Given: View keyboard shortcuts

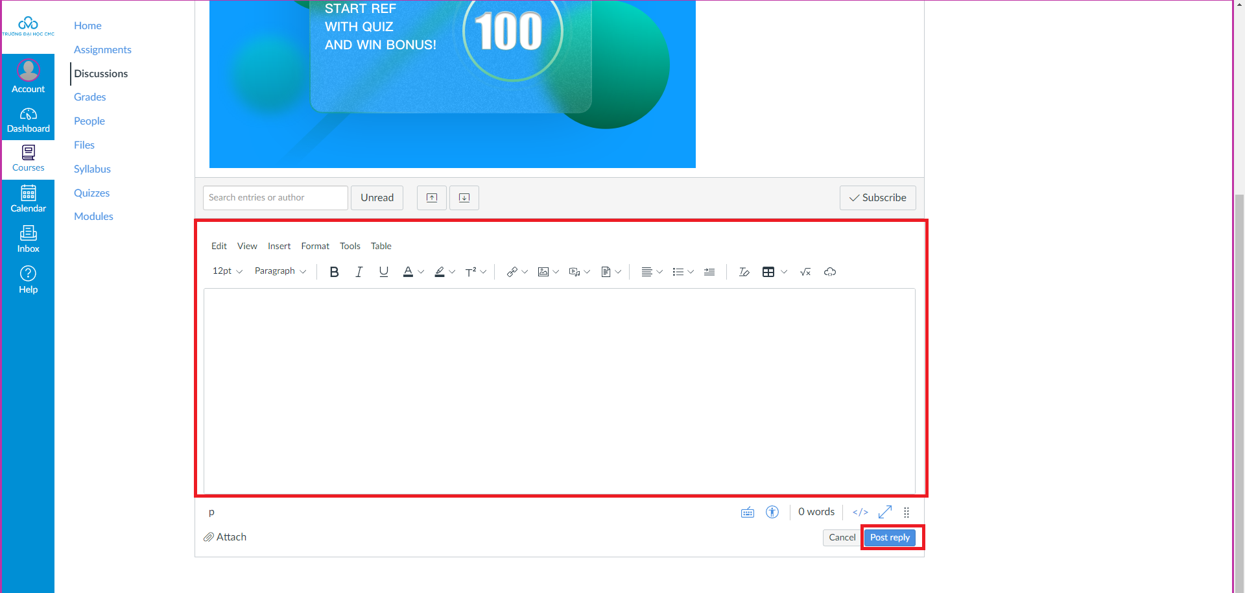Looking at the screenshot, I should (747, 512).
